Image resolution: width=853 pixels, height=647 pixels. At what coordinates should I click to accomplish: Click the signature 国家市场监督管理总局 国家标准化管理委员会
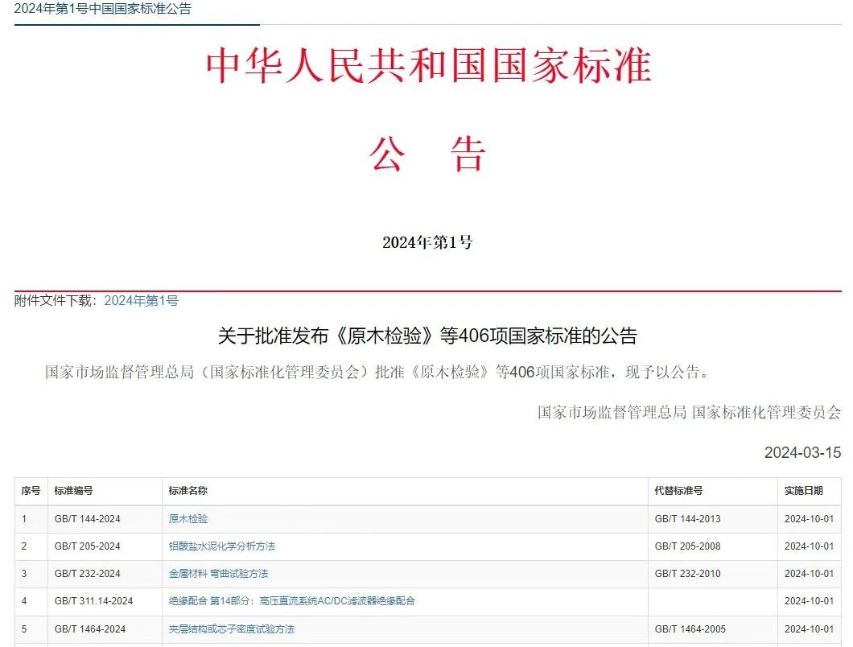pyautogui.click(x=690, y=413)
